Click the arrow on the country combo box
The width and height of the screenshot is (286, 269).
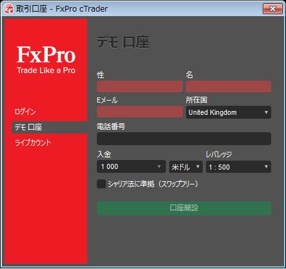point(266,112)
